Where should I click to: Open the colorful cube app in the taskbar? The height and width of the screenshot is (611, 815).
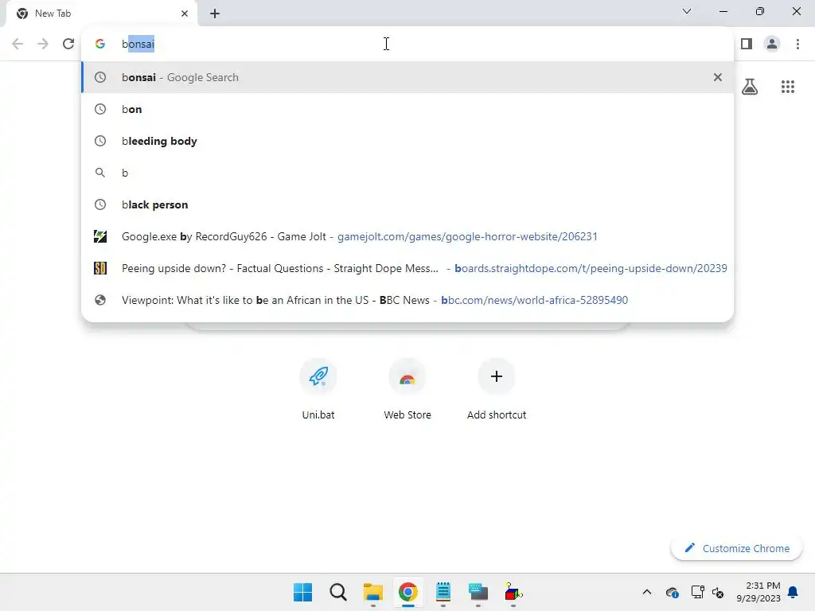pos(513,592)
